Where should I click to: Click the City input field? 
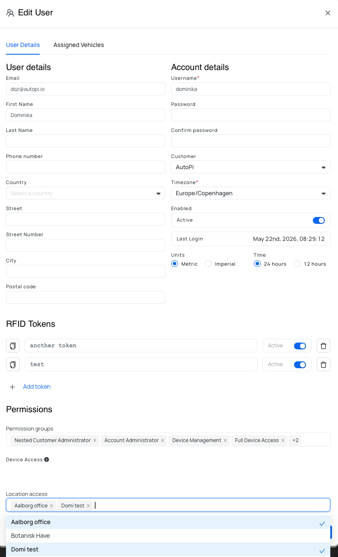[x=85, y=272]
